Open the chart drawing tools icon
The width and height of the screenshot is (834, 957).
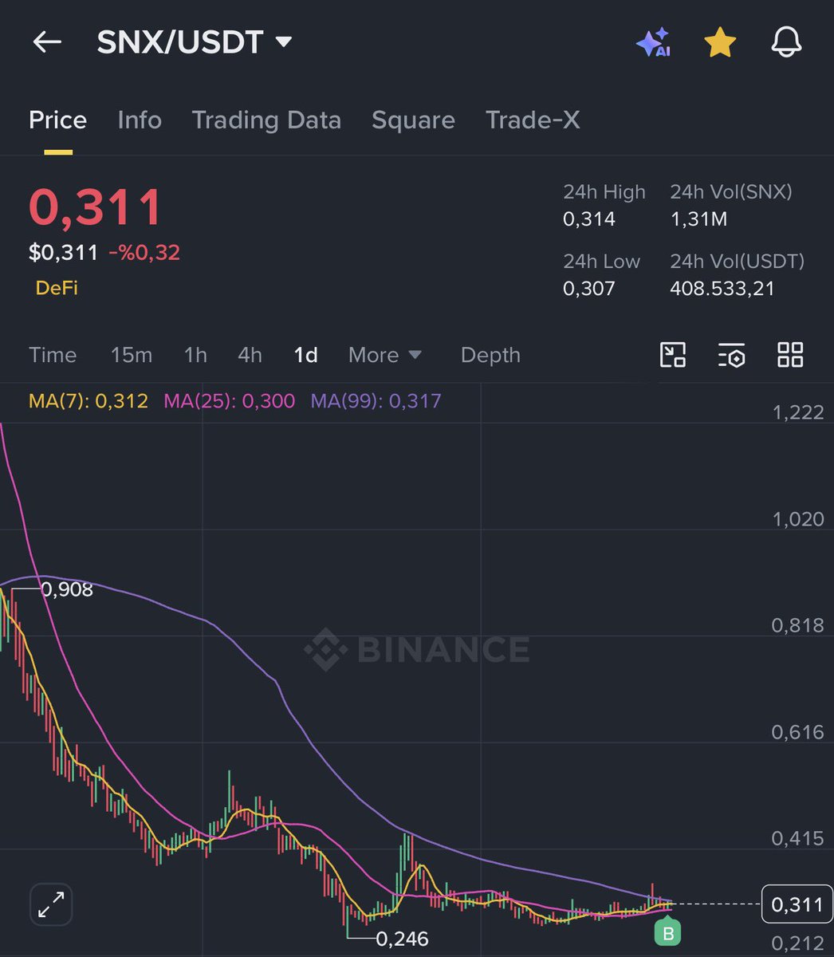pos(673,355)
